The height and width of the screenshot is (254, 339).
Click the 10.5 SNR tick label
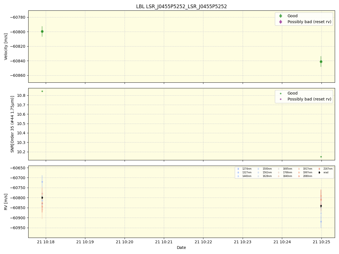pyautogui.click(x=21, y=124)
